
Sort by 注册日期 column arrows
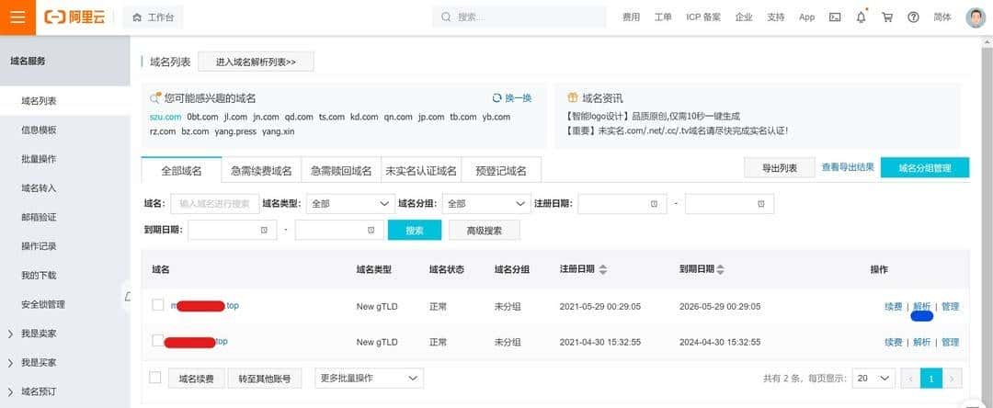(x=603, y=269)
